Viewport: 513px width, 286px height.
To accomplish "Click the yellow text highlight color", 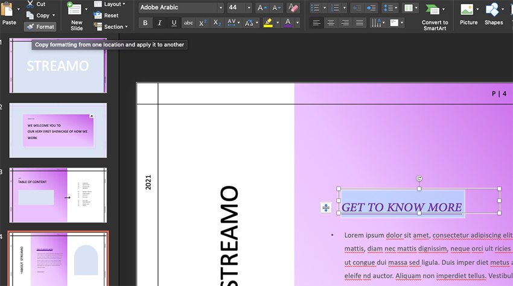I will [268, 23].
